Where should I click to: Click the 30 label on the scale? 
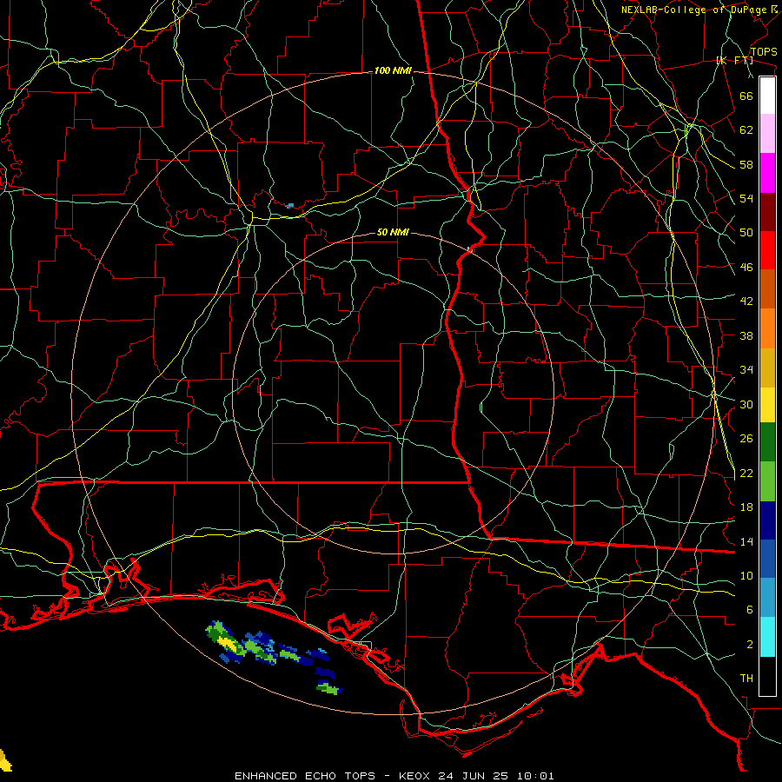(746, 404)
